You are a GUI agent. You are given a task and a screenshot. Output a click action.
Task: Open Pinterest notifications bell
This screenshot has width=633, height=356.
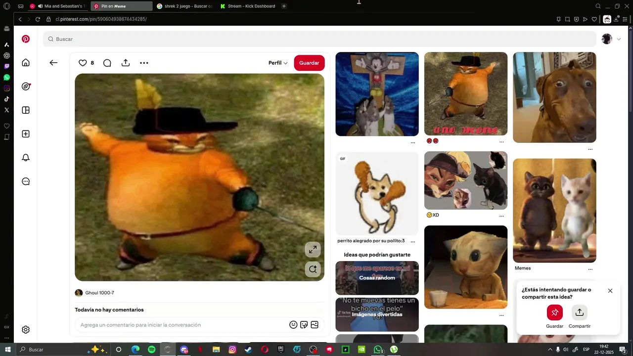[26, 158]
